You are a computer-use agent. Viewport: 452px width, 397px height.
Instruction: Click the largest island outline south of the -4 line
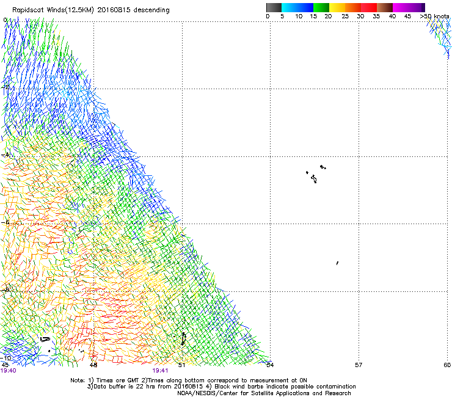coord(314,179)
